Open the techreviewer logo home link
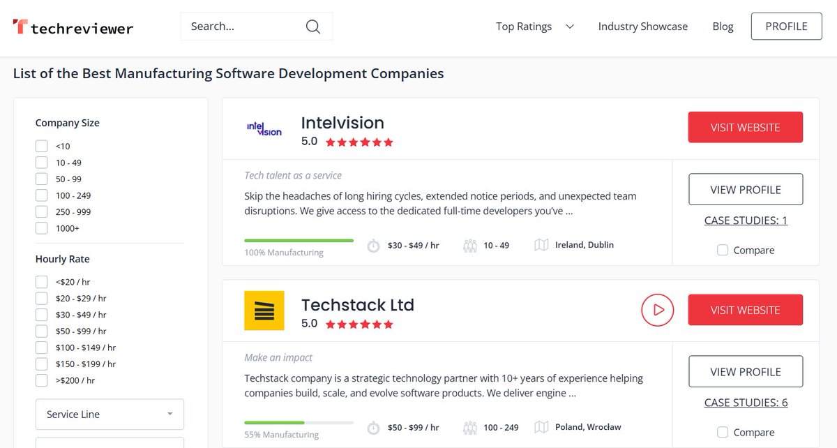Screen dimensions: 837x448 [x=73, y=27]
